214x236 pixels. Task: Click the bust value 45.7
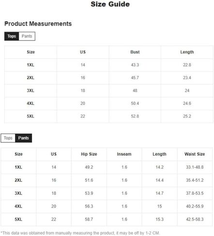click(135, 78)
